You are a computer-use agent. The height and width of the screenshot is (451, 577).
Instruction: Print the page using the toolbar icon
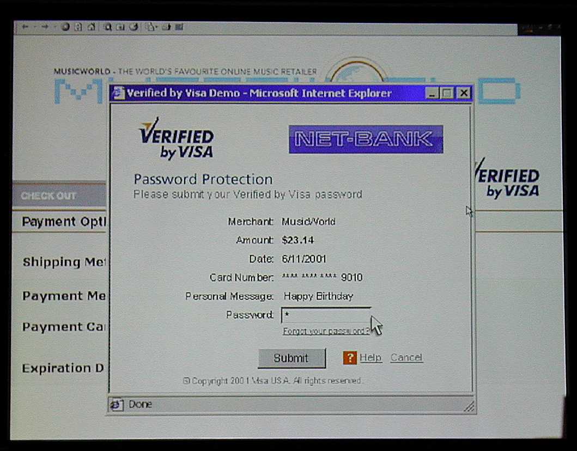167,27
